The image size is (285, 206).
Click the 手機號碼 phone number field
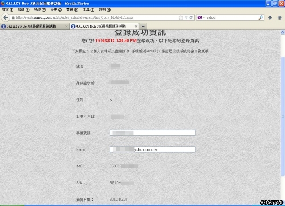point(152,133)
